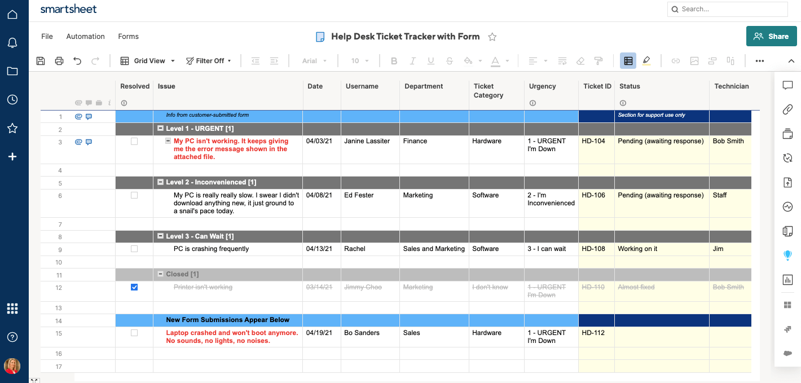Open fill background color picker
This screenshot has width=801, height=383.
pyautogui.click(x=473, y=61)
